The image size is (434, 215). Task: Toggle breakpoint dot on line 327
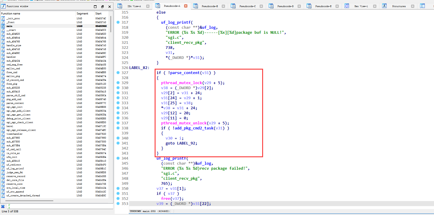tap(118, 73)
